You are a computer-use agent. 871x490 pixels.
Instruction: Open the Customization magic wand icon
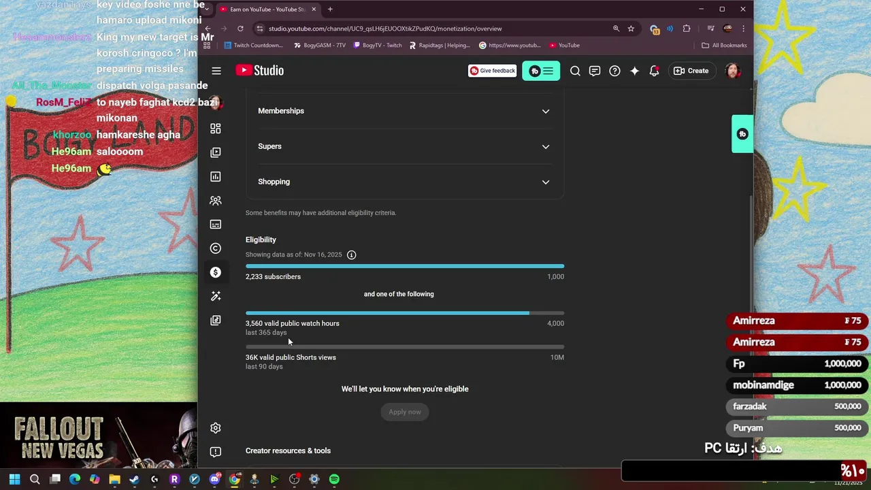216,296
